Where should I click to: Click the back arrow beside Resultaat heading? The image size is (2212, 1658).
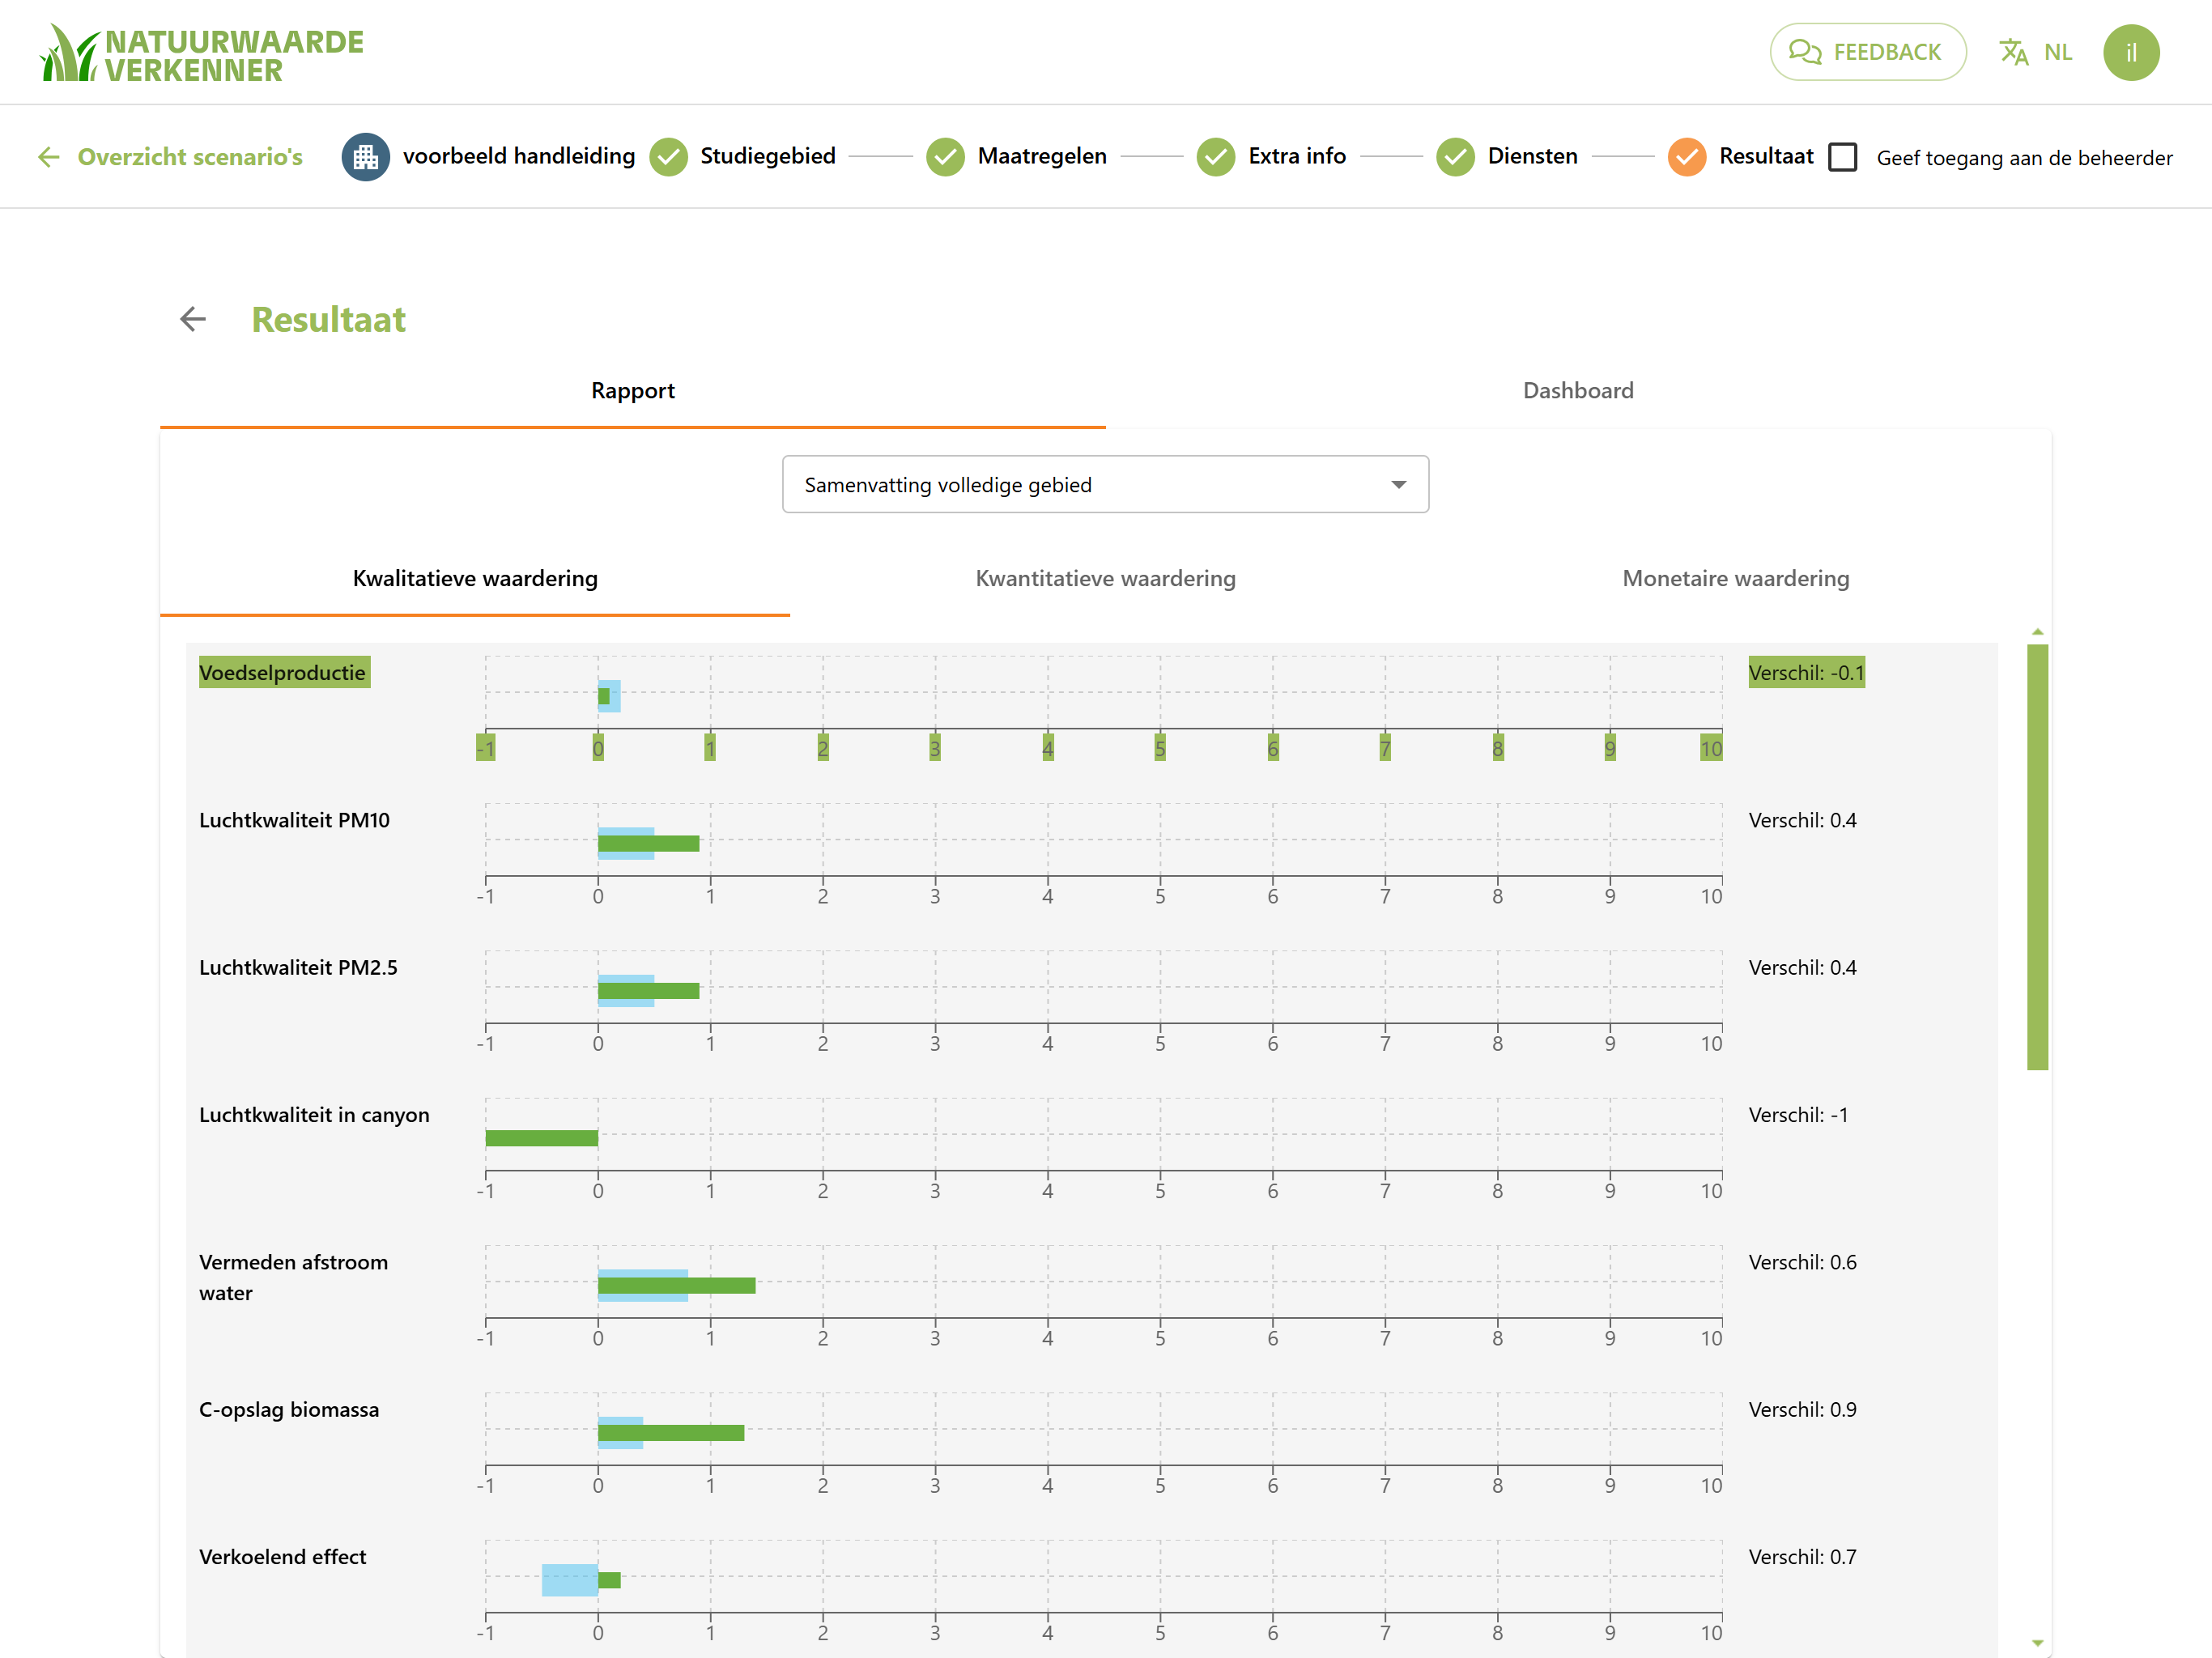click(x=193, y=319)
